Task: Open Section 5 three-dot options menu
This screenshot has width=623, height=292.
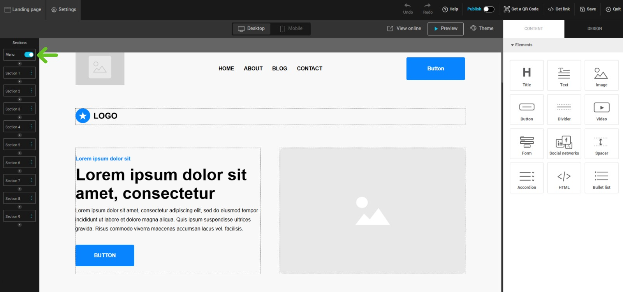Action: tap(31, 144)
